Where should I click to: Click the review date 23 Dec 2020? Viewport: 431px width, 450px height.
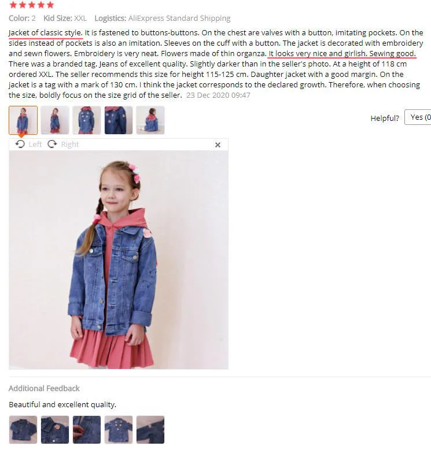tap(218, 95)
